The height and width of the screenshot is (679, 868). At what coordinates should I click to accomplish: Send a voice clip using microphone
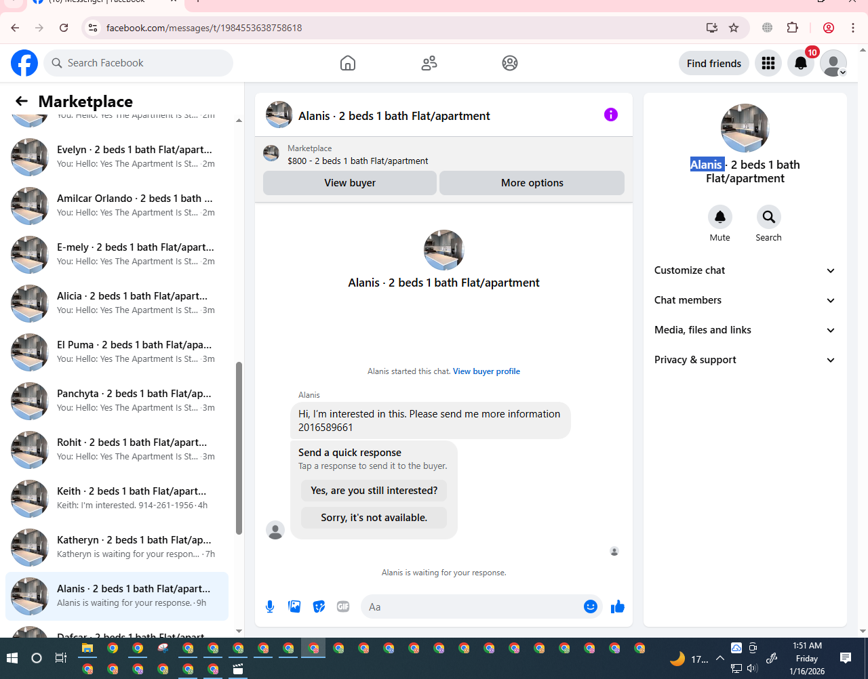pyautogui.click(x=270, y=606)
